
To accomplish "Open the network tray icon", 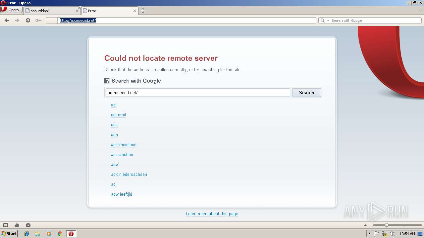I will (385, 234).
